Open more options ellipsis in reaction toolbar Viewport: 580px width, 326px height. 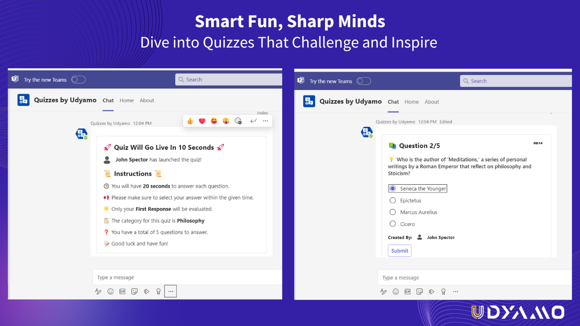pyautogui.click(x=266, y=121)
